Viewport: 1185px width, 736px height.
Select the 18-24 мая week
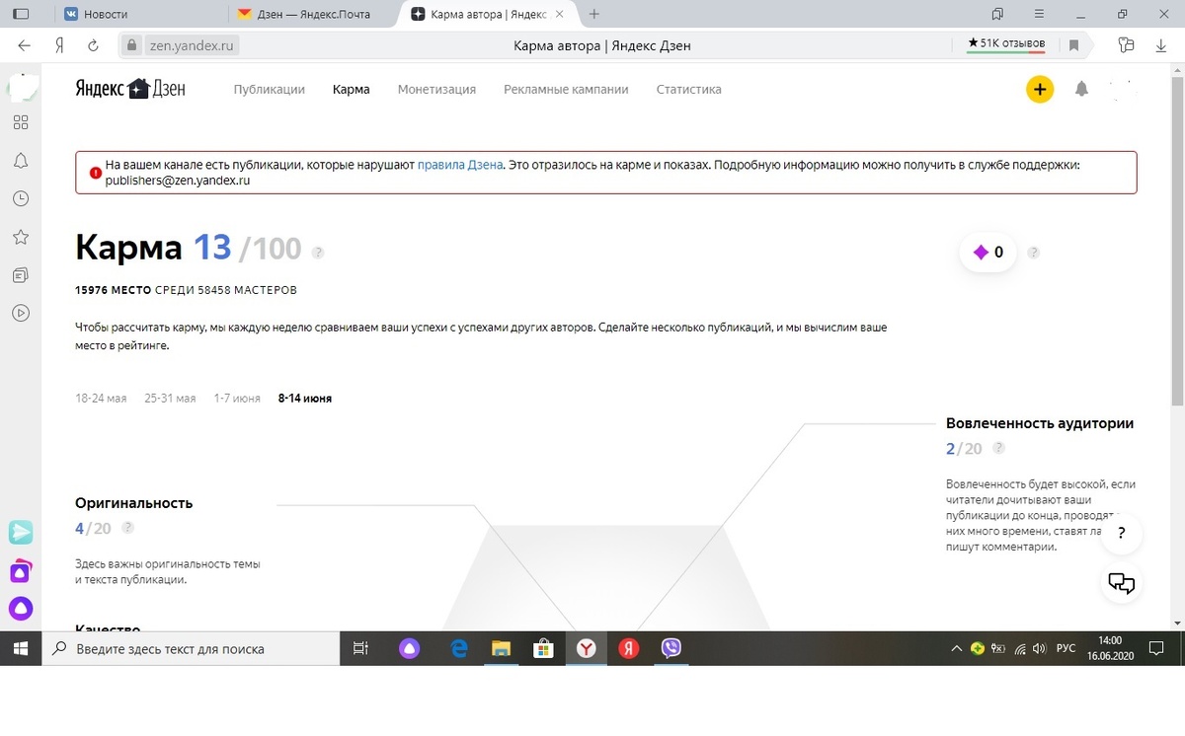101,399
